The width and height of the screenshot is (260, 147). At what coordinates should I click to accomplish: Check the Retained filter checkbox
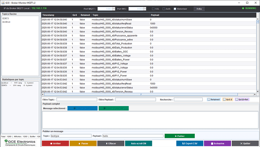point(209,99)
